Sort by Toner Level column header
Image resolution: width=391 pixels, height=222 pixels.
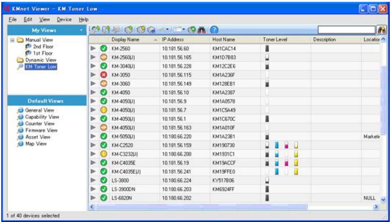click(286, 40)
